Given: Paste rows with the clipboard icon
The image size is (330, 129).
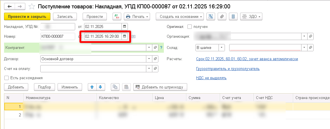Looking at the screenshot, I should click(126, 87).
